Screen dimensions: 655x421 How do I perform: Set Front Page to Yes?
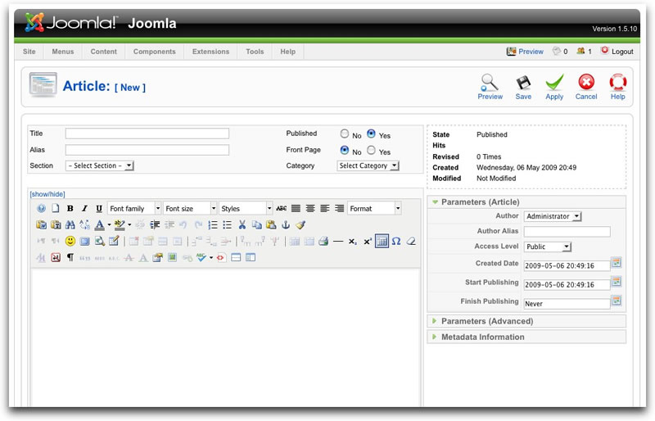tap(371, 150)
